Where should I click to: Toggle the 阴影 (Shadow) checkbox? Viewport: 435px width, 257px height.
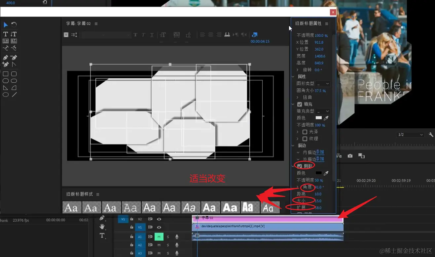(x=300, y=166)
